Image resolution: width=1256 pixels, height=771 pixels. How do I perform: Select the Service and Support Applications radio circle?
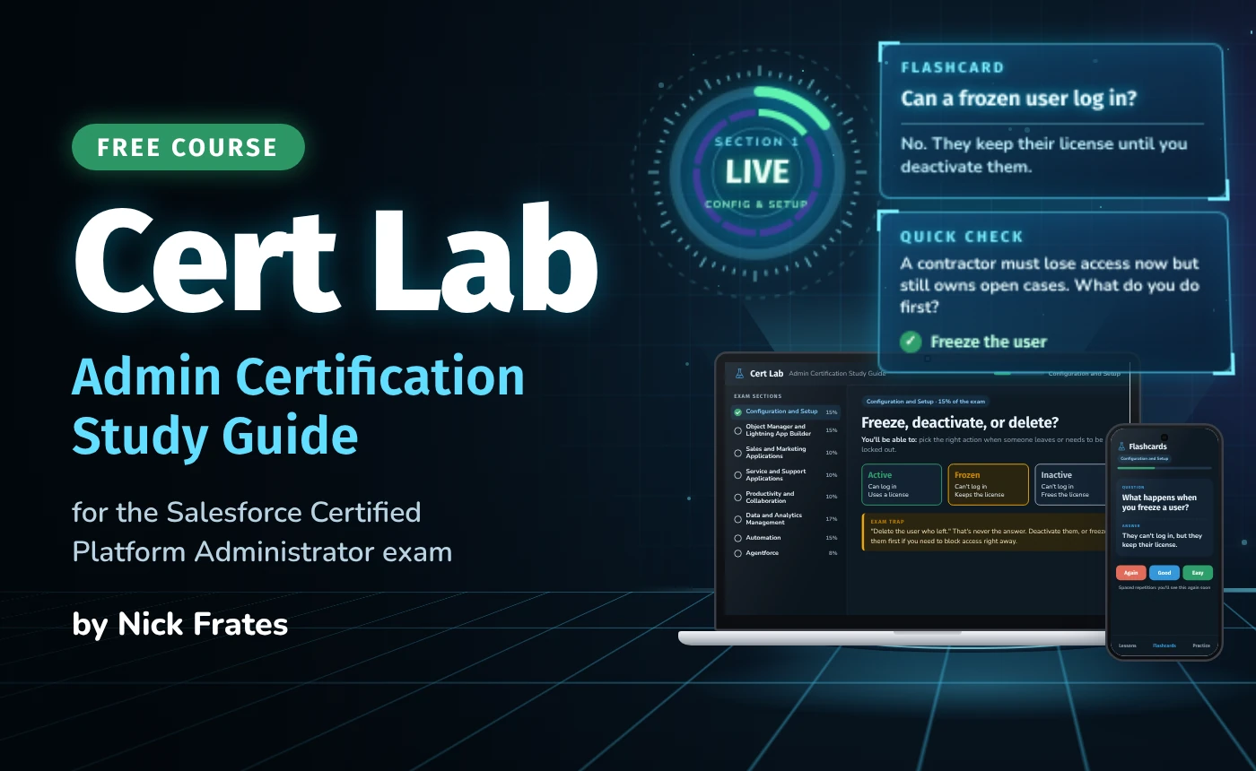click(x=737, y=475)
